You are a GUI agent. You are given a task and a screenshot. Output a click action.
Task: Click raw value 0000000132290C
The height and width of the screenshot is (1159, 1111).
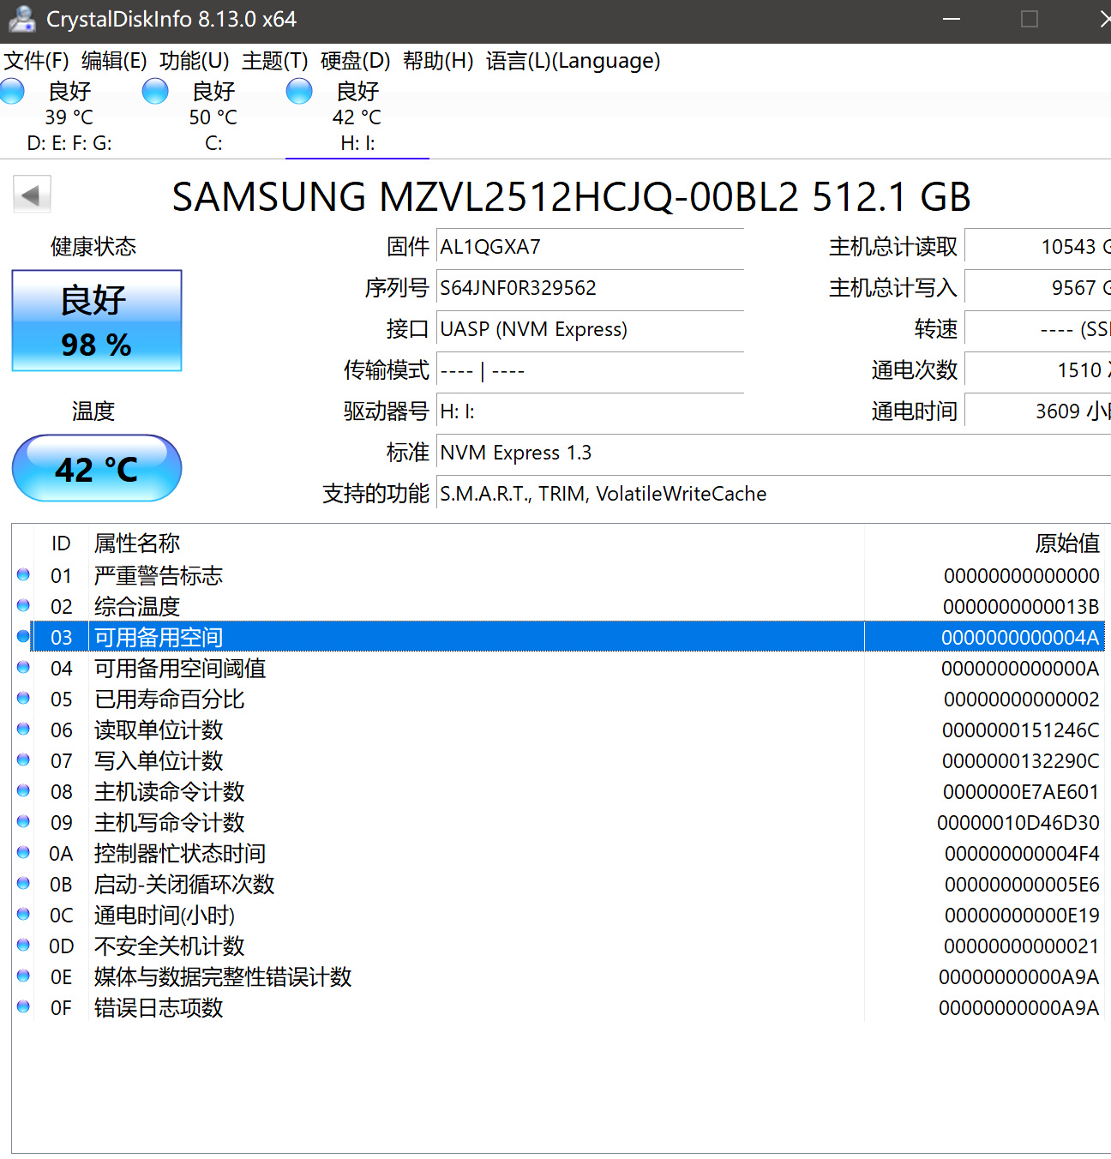click(1020, 760)
